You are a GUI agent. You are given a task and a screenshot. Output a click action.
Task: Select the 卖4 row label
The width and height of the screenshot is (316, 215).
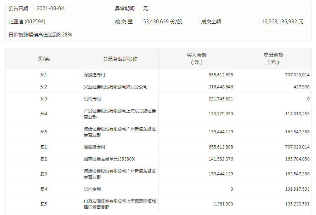43,189
